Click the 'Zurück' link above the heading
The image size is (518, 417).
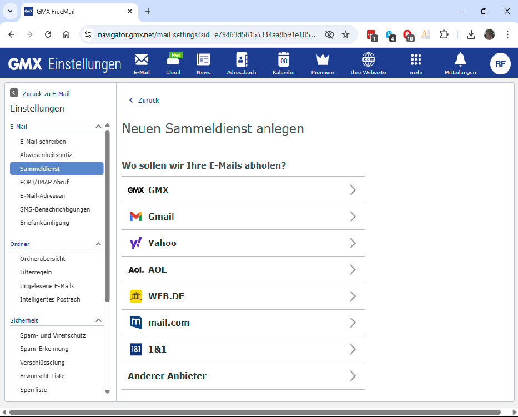point(145,101)
